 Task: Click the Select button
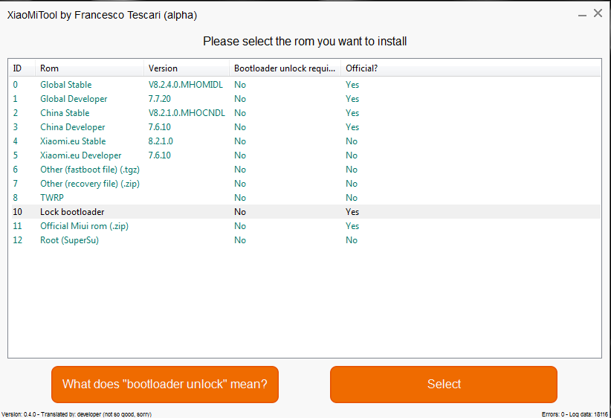(x=443, y=385)
